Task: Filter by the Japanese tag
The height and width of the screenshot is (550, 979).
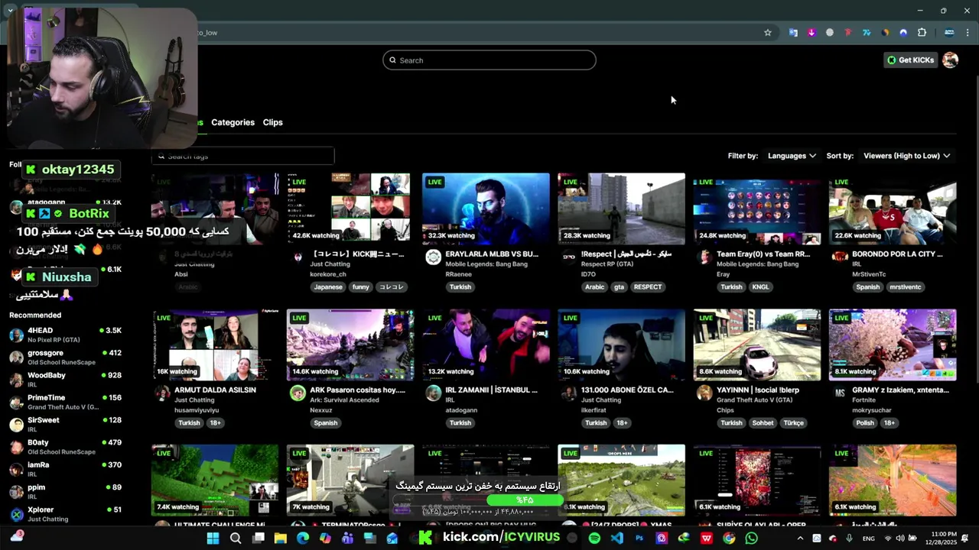Action: 328,287
